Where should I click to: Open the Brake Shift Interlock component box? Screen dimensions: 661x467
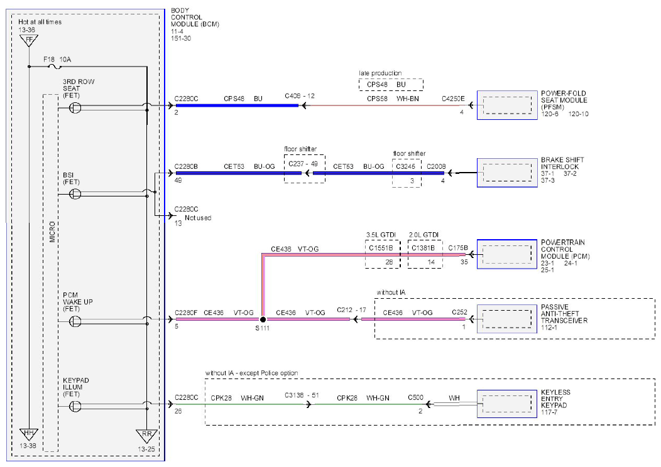click(x=507, y=173)
